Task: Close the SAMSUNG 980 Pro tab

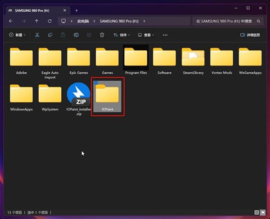Action: point(65,10)
